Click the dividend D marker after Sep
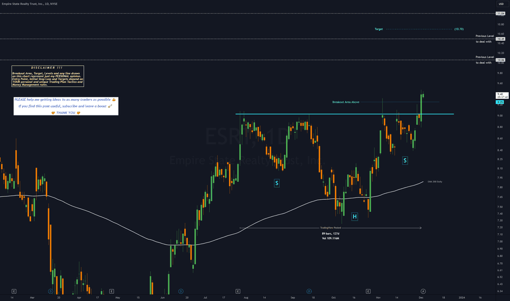This screenshot has width=510, height=301. [309, 291]
